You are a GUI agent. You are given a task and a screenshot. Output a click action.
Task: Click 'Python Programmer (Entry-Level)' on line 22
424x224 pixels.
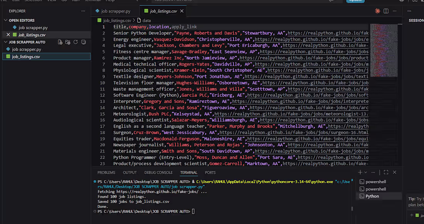[x=153, y=158]
